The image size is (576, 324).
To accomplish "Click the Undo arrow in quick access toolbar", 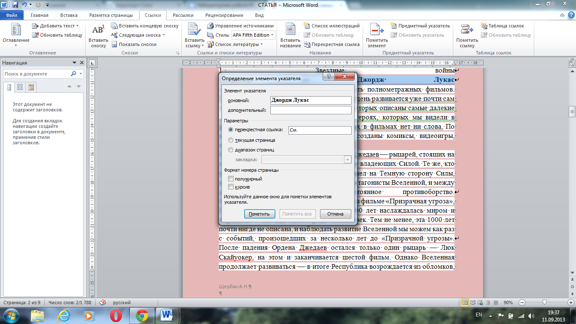I will (24, 5).
